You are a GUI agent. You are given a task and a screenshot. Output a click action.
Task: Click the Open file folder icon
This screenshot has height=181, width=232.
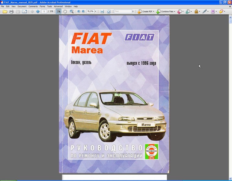click(x=5, y=12)
